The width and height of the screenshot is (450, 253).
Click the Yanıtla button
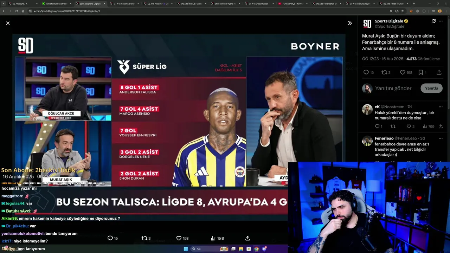coord(431,88)
